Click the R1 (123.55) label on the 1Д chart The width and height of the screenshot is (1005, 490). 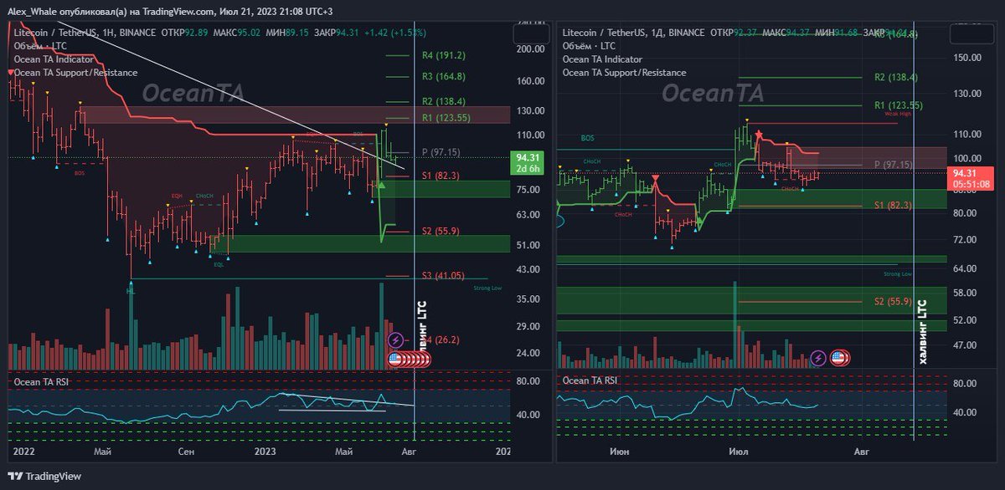point(898,106)
